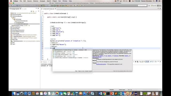Choose addAll(Collection) completion proposal
171x96 pixels.
coord(72,50)
